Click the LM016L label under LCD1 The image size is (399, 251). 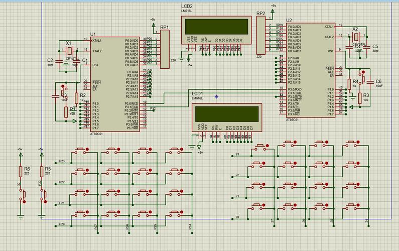click(197, 98)
